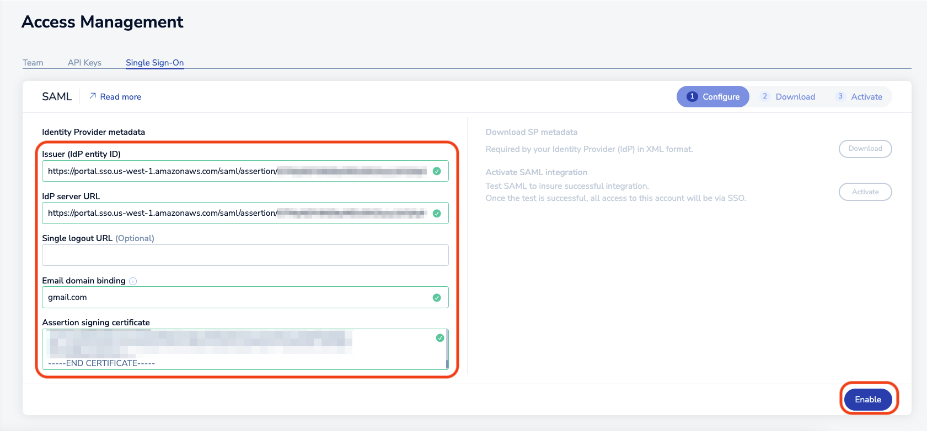The width and height of the screenshot is (927, 431).
Task: Click the Download SP metadata button
Action: coord(865,149)
